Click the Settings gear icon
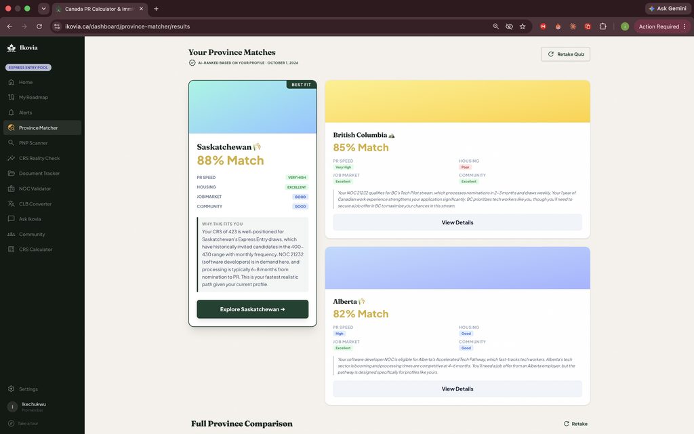694x434 pixels. pos(11,389)
